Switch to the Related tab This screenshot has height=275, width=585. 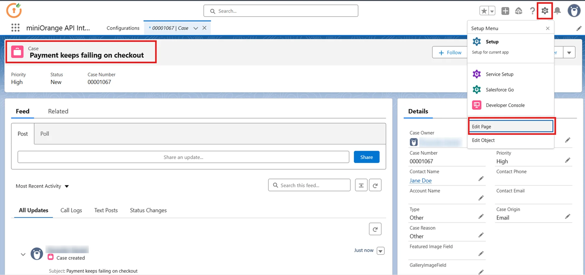58,111
